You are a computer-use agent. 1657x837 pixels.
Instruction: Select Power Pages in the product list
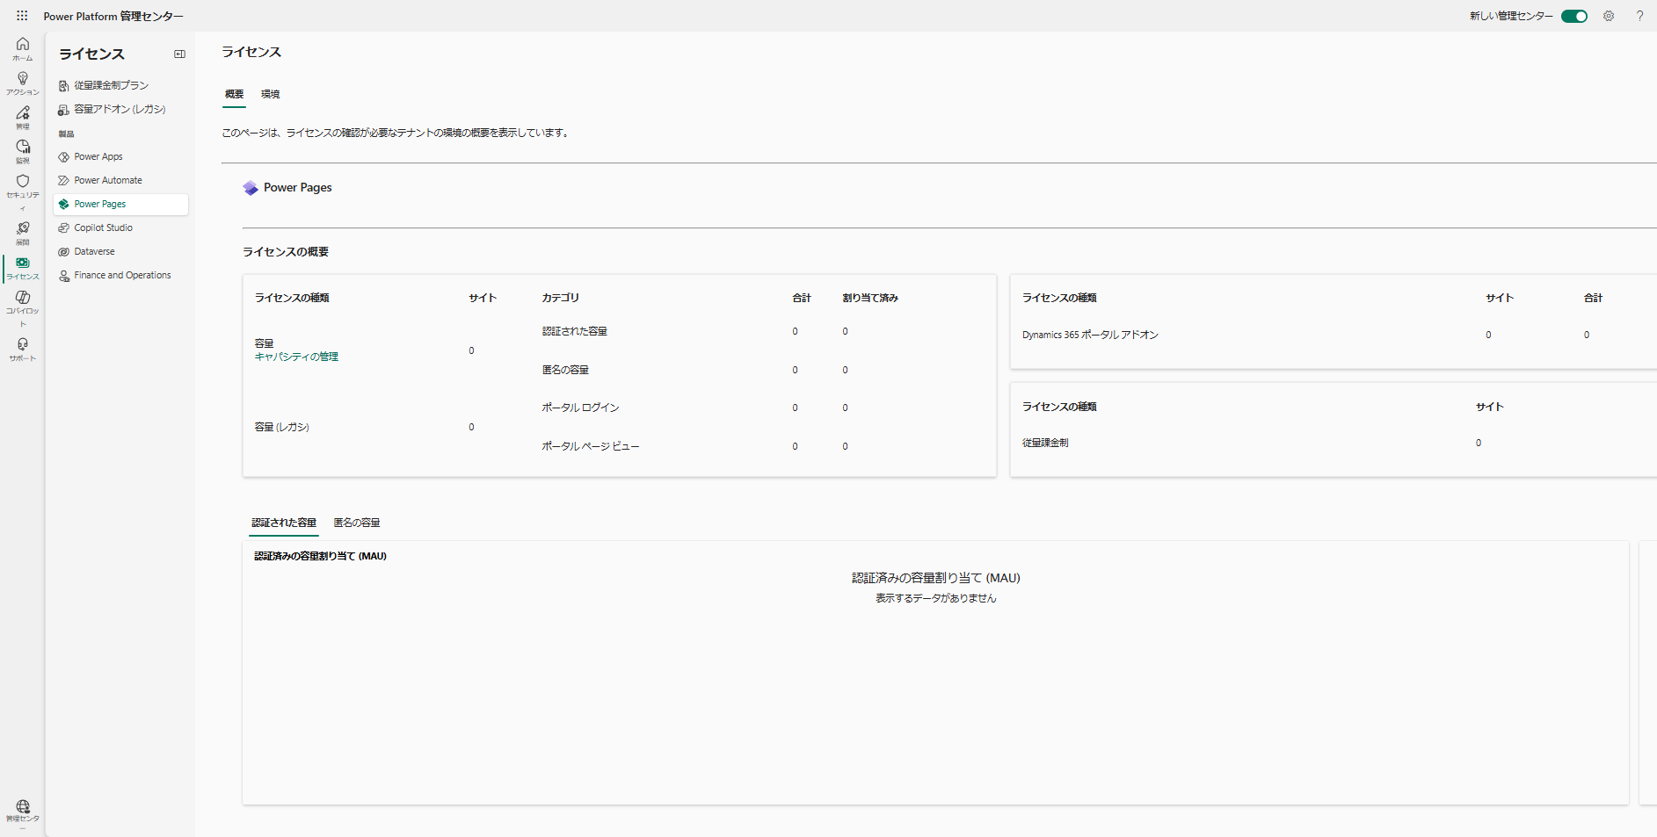(x=120, y=204)
